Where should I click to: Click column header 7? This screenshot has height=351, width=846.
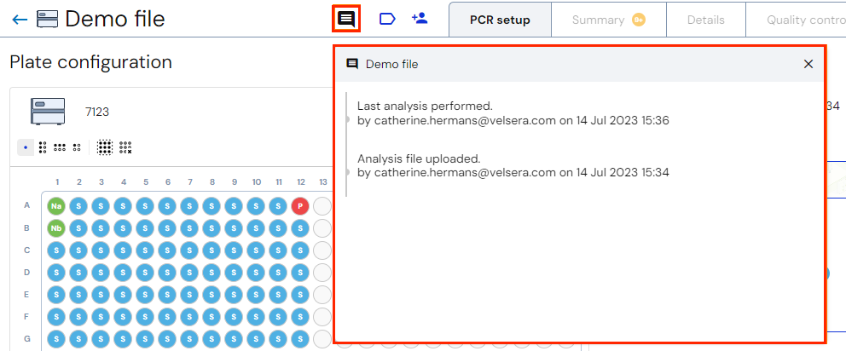tap(189, 182)
